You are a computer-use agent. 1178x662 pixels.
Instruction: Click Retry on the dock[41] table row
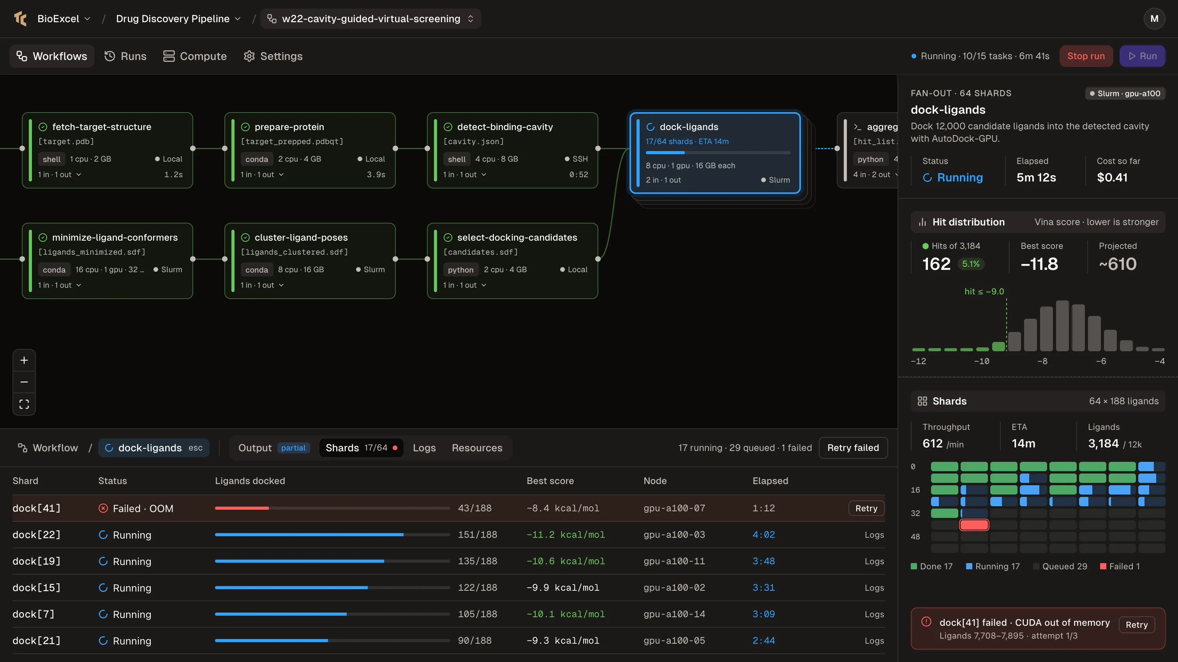[866, 509]
